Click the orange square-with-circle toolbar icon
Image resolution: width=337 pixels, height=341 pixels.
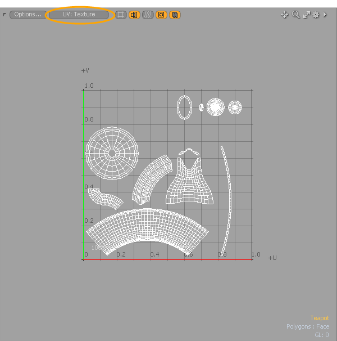161,15
